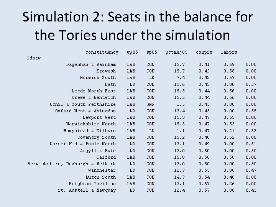Click the Warwickshire North constituency name

click(x=91, y=124)
